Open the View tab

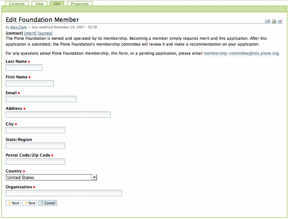[x=39, y=4]
